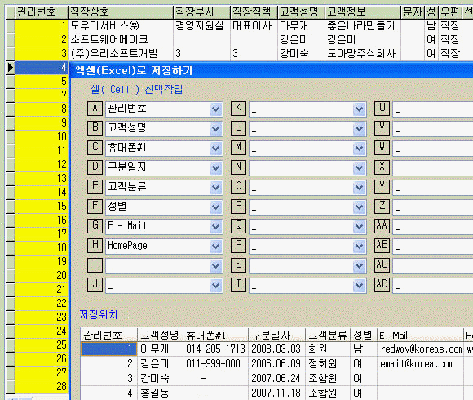The height and width of the screenshot is (400, 473).
Task: Click the 고객정보 column header
Action: coord(363,12)
